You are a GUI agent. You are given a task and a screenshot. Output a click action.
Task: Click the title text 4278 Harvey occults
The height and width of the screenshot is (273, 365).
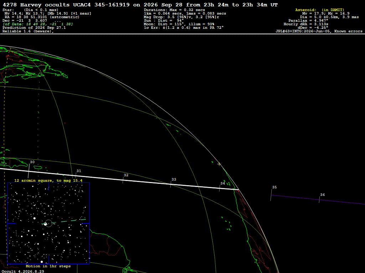pos(36,5)
